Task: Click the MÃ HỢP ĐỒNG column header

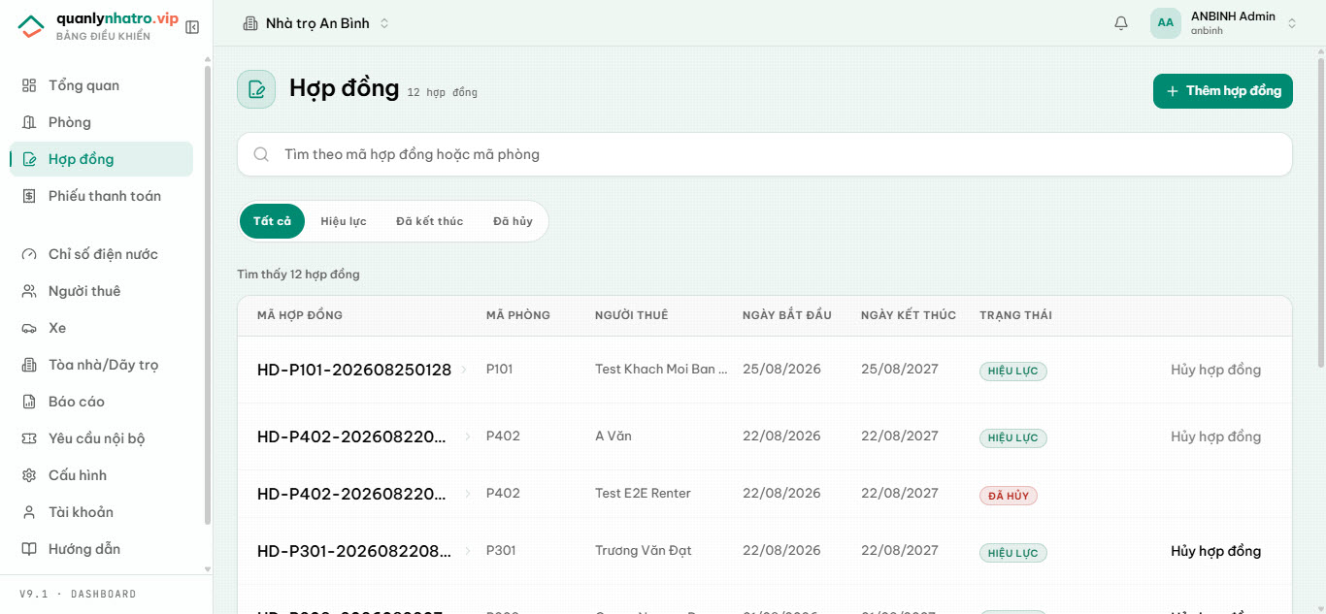Action: pyautogui.click(x=300, y=315)
